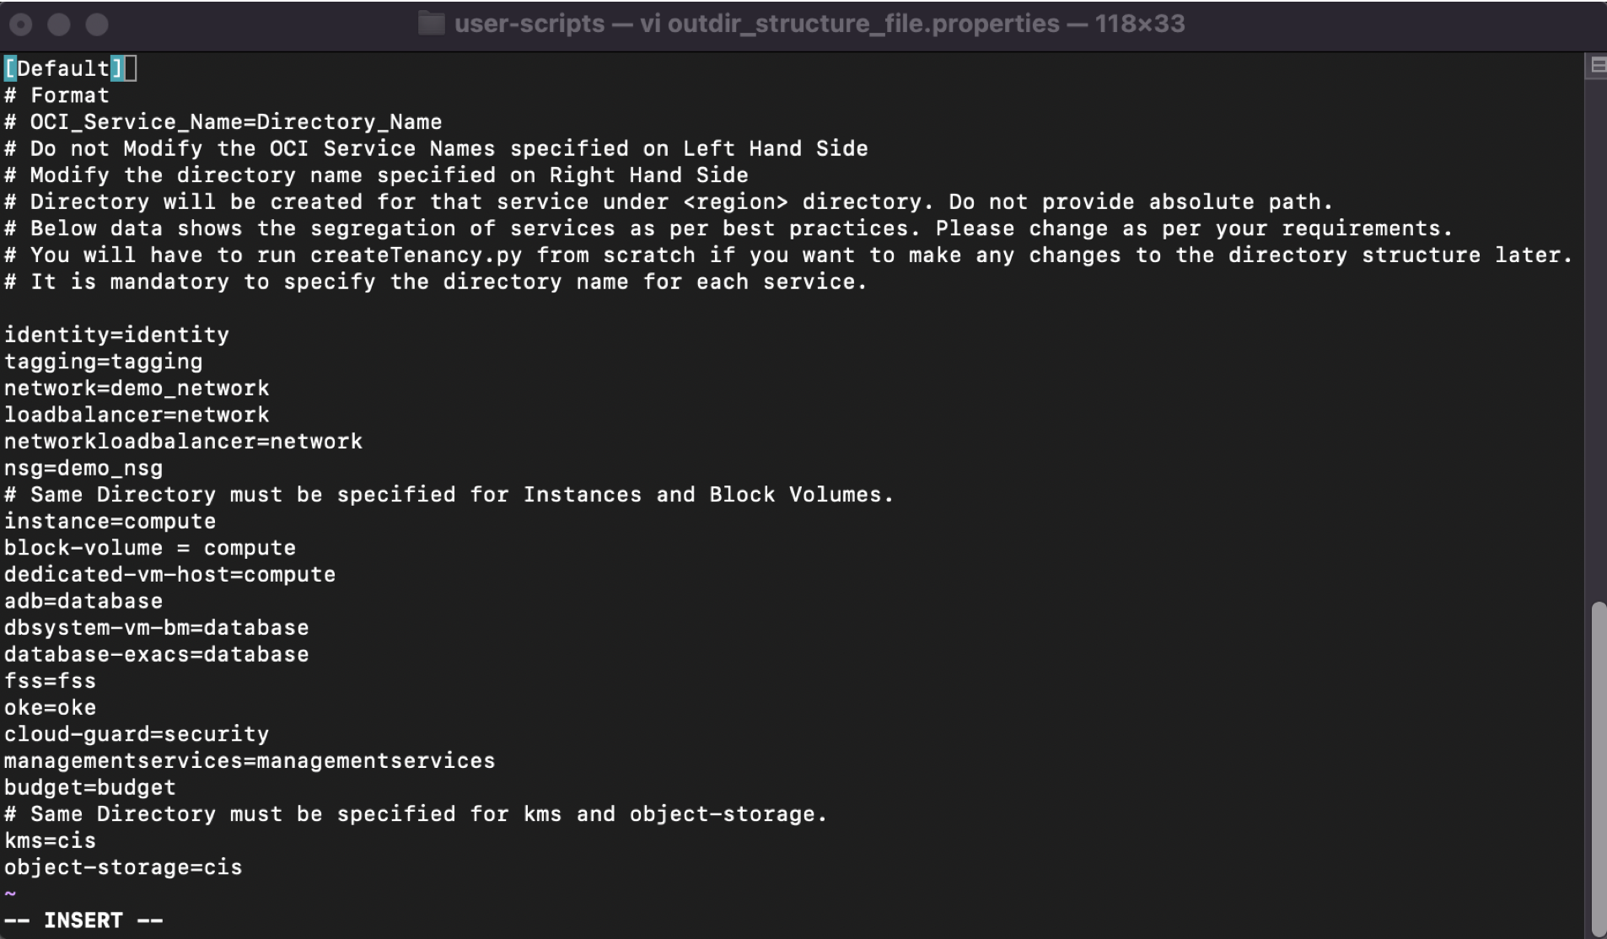The image size is (1607, 939).
Task: Place cursor on the [Default] header line
Action: click(64, 69)
